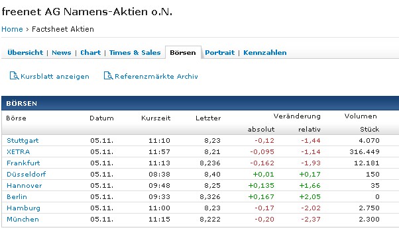This screenshot has width=399, height=246.
Task: Open the Chart tab
Action: [91, 52]
